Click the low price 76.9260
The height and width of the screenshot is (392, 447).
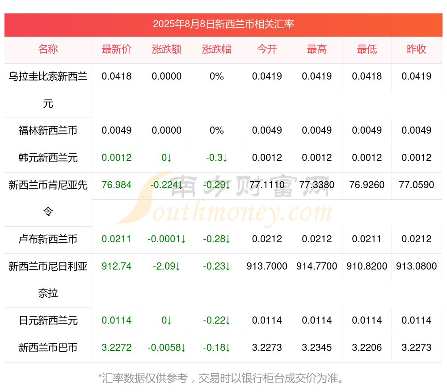click(x=367, y=185)
